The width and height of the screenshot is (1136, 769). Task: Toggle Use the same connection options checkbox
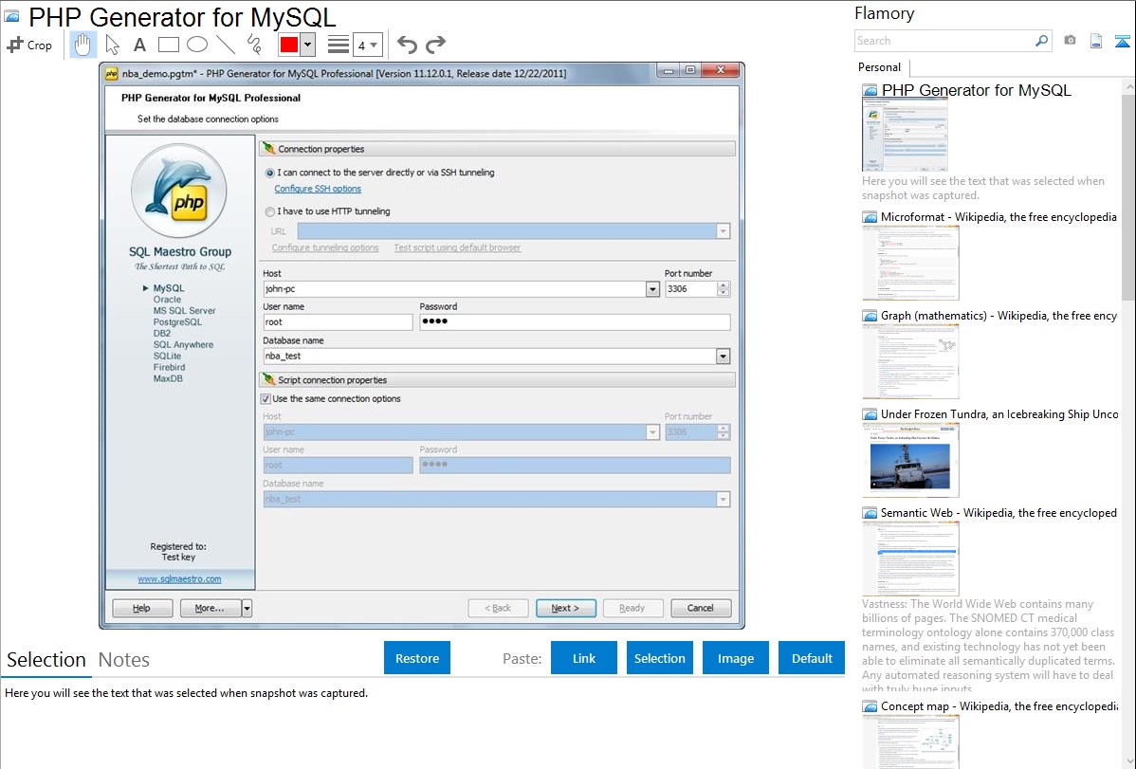click(x=266, y=398)
